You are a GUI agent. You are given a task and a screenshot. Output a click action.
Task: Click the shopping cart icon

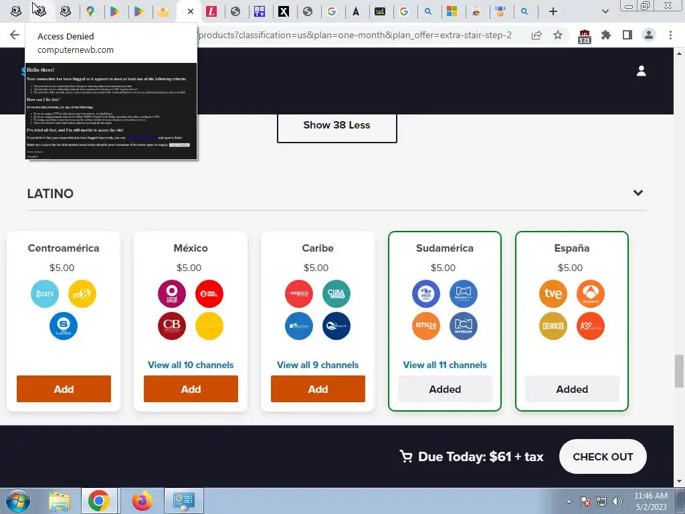coord(406,456)
